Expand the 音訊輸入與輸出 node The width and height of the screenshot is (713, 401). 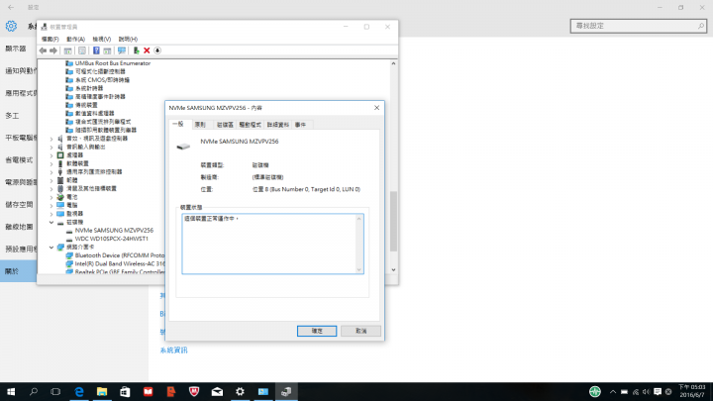(x=51, y=147)
